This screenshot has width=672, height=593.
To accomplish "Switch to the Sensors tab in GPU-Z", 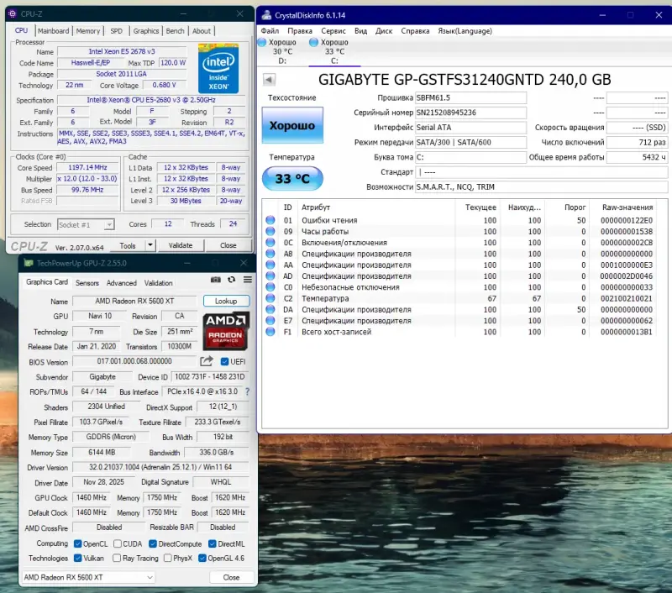I will click(87, 282).
